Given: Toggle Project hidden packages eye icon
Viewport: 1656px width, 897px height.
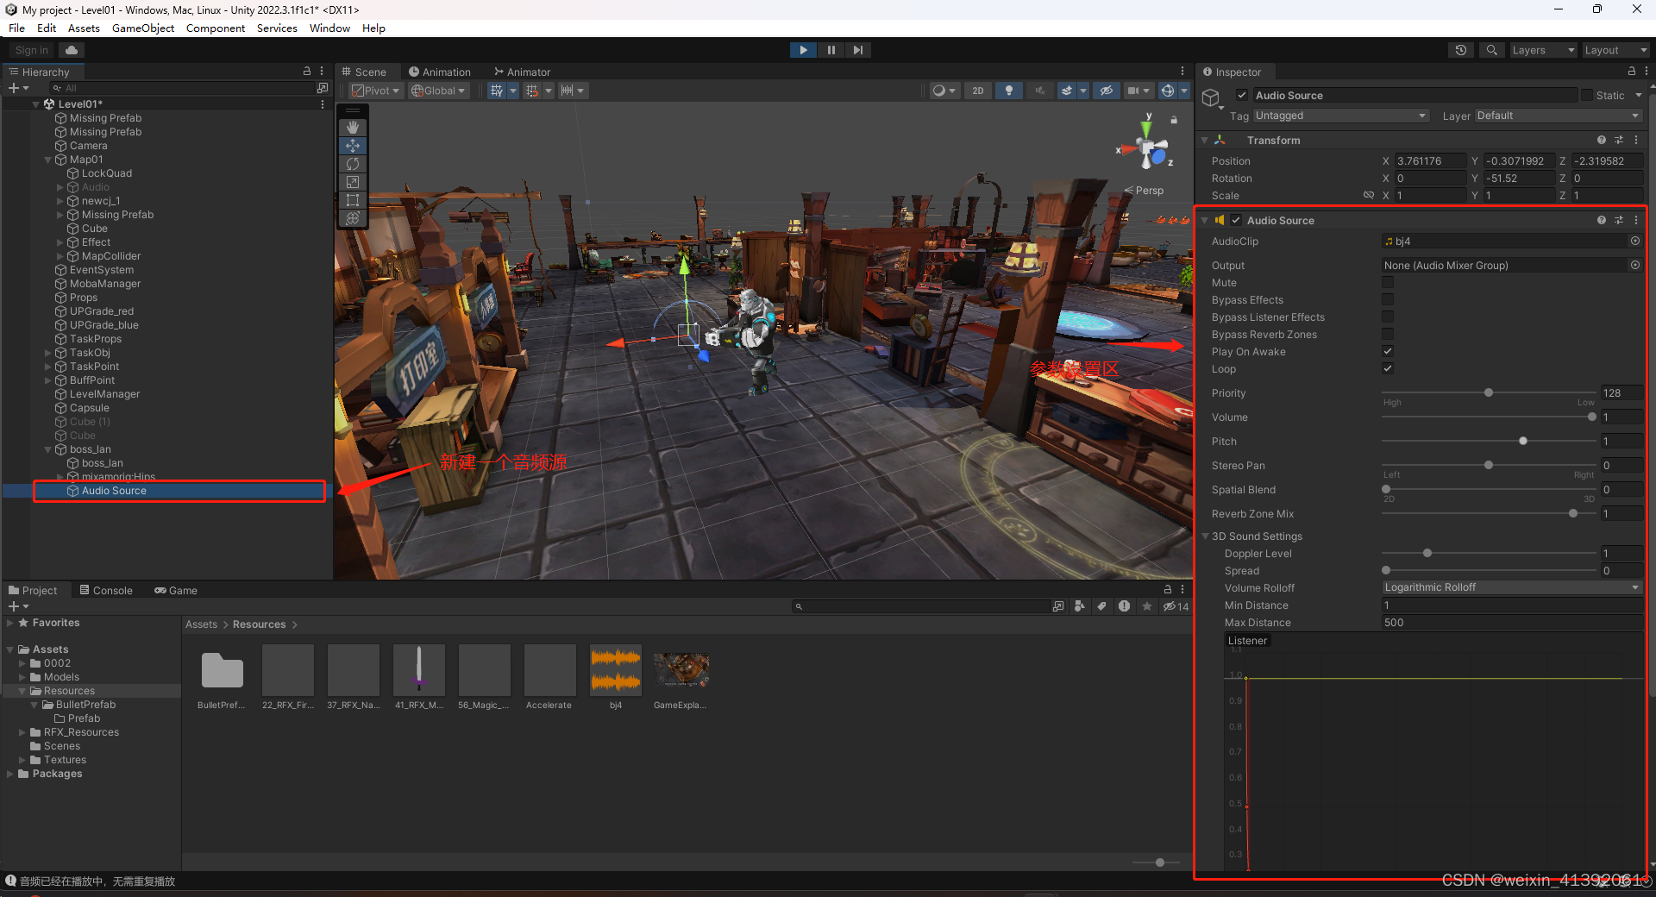Looking at the screenshot, I should tap(1175, 606).
